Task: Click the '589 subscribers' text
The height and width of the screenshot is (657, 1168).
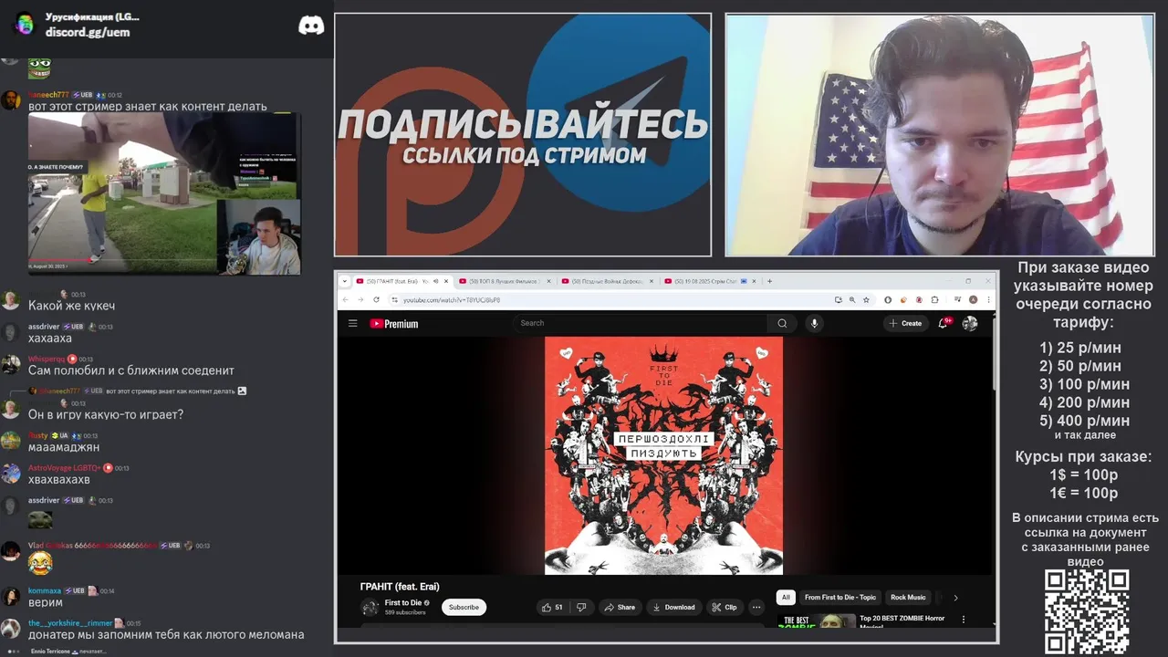Action: (405, 612)
